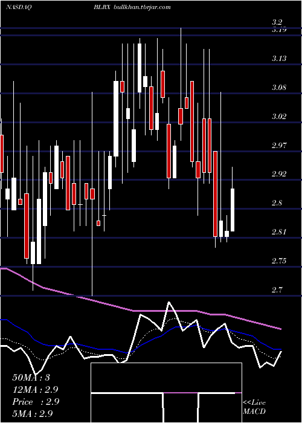Click the 5MA : 2.9 legend entry
The height and width of the screenshot is (423, 302).
point(33,413)
